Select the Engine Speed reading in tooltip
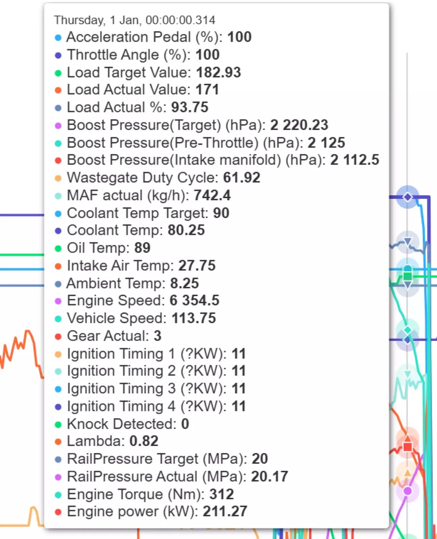This screenshot has height=539, width=437. coord(143,300)
